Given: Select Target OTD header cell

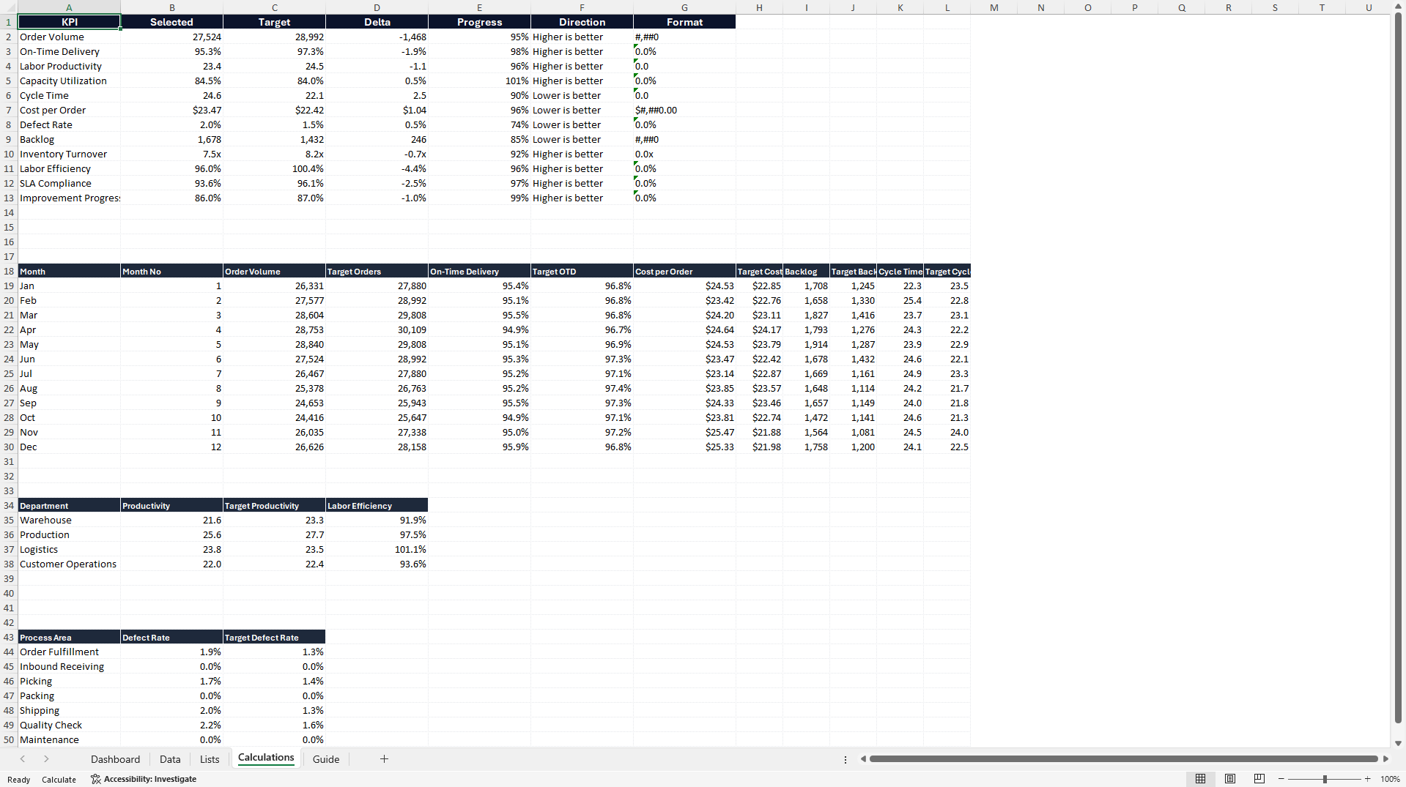Looking at the screenshot, I should [582, 271].
